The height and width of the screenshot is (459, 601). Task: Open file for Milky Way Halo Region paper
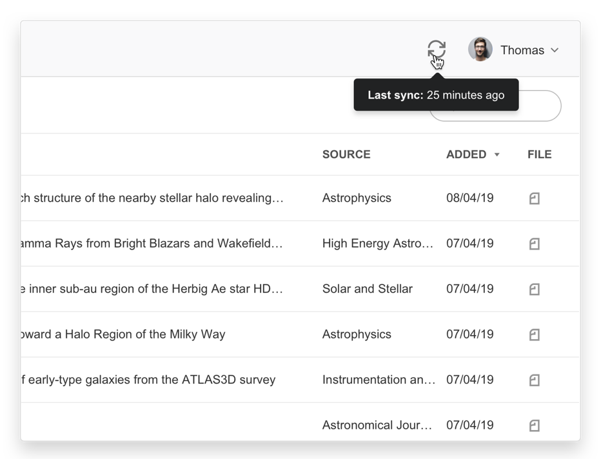534,335
